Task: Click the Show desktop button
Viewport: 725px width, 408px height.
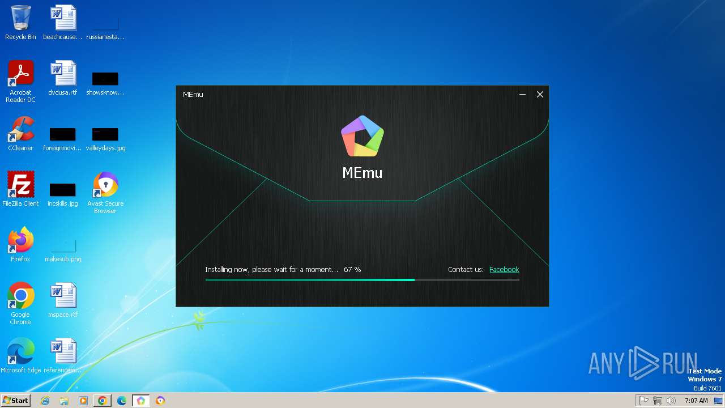Action: click(718, 401)
